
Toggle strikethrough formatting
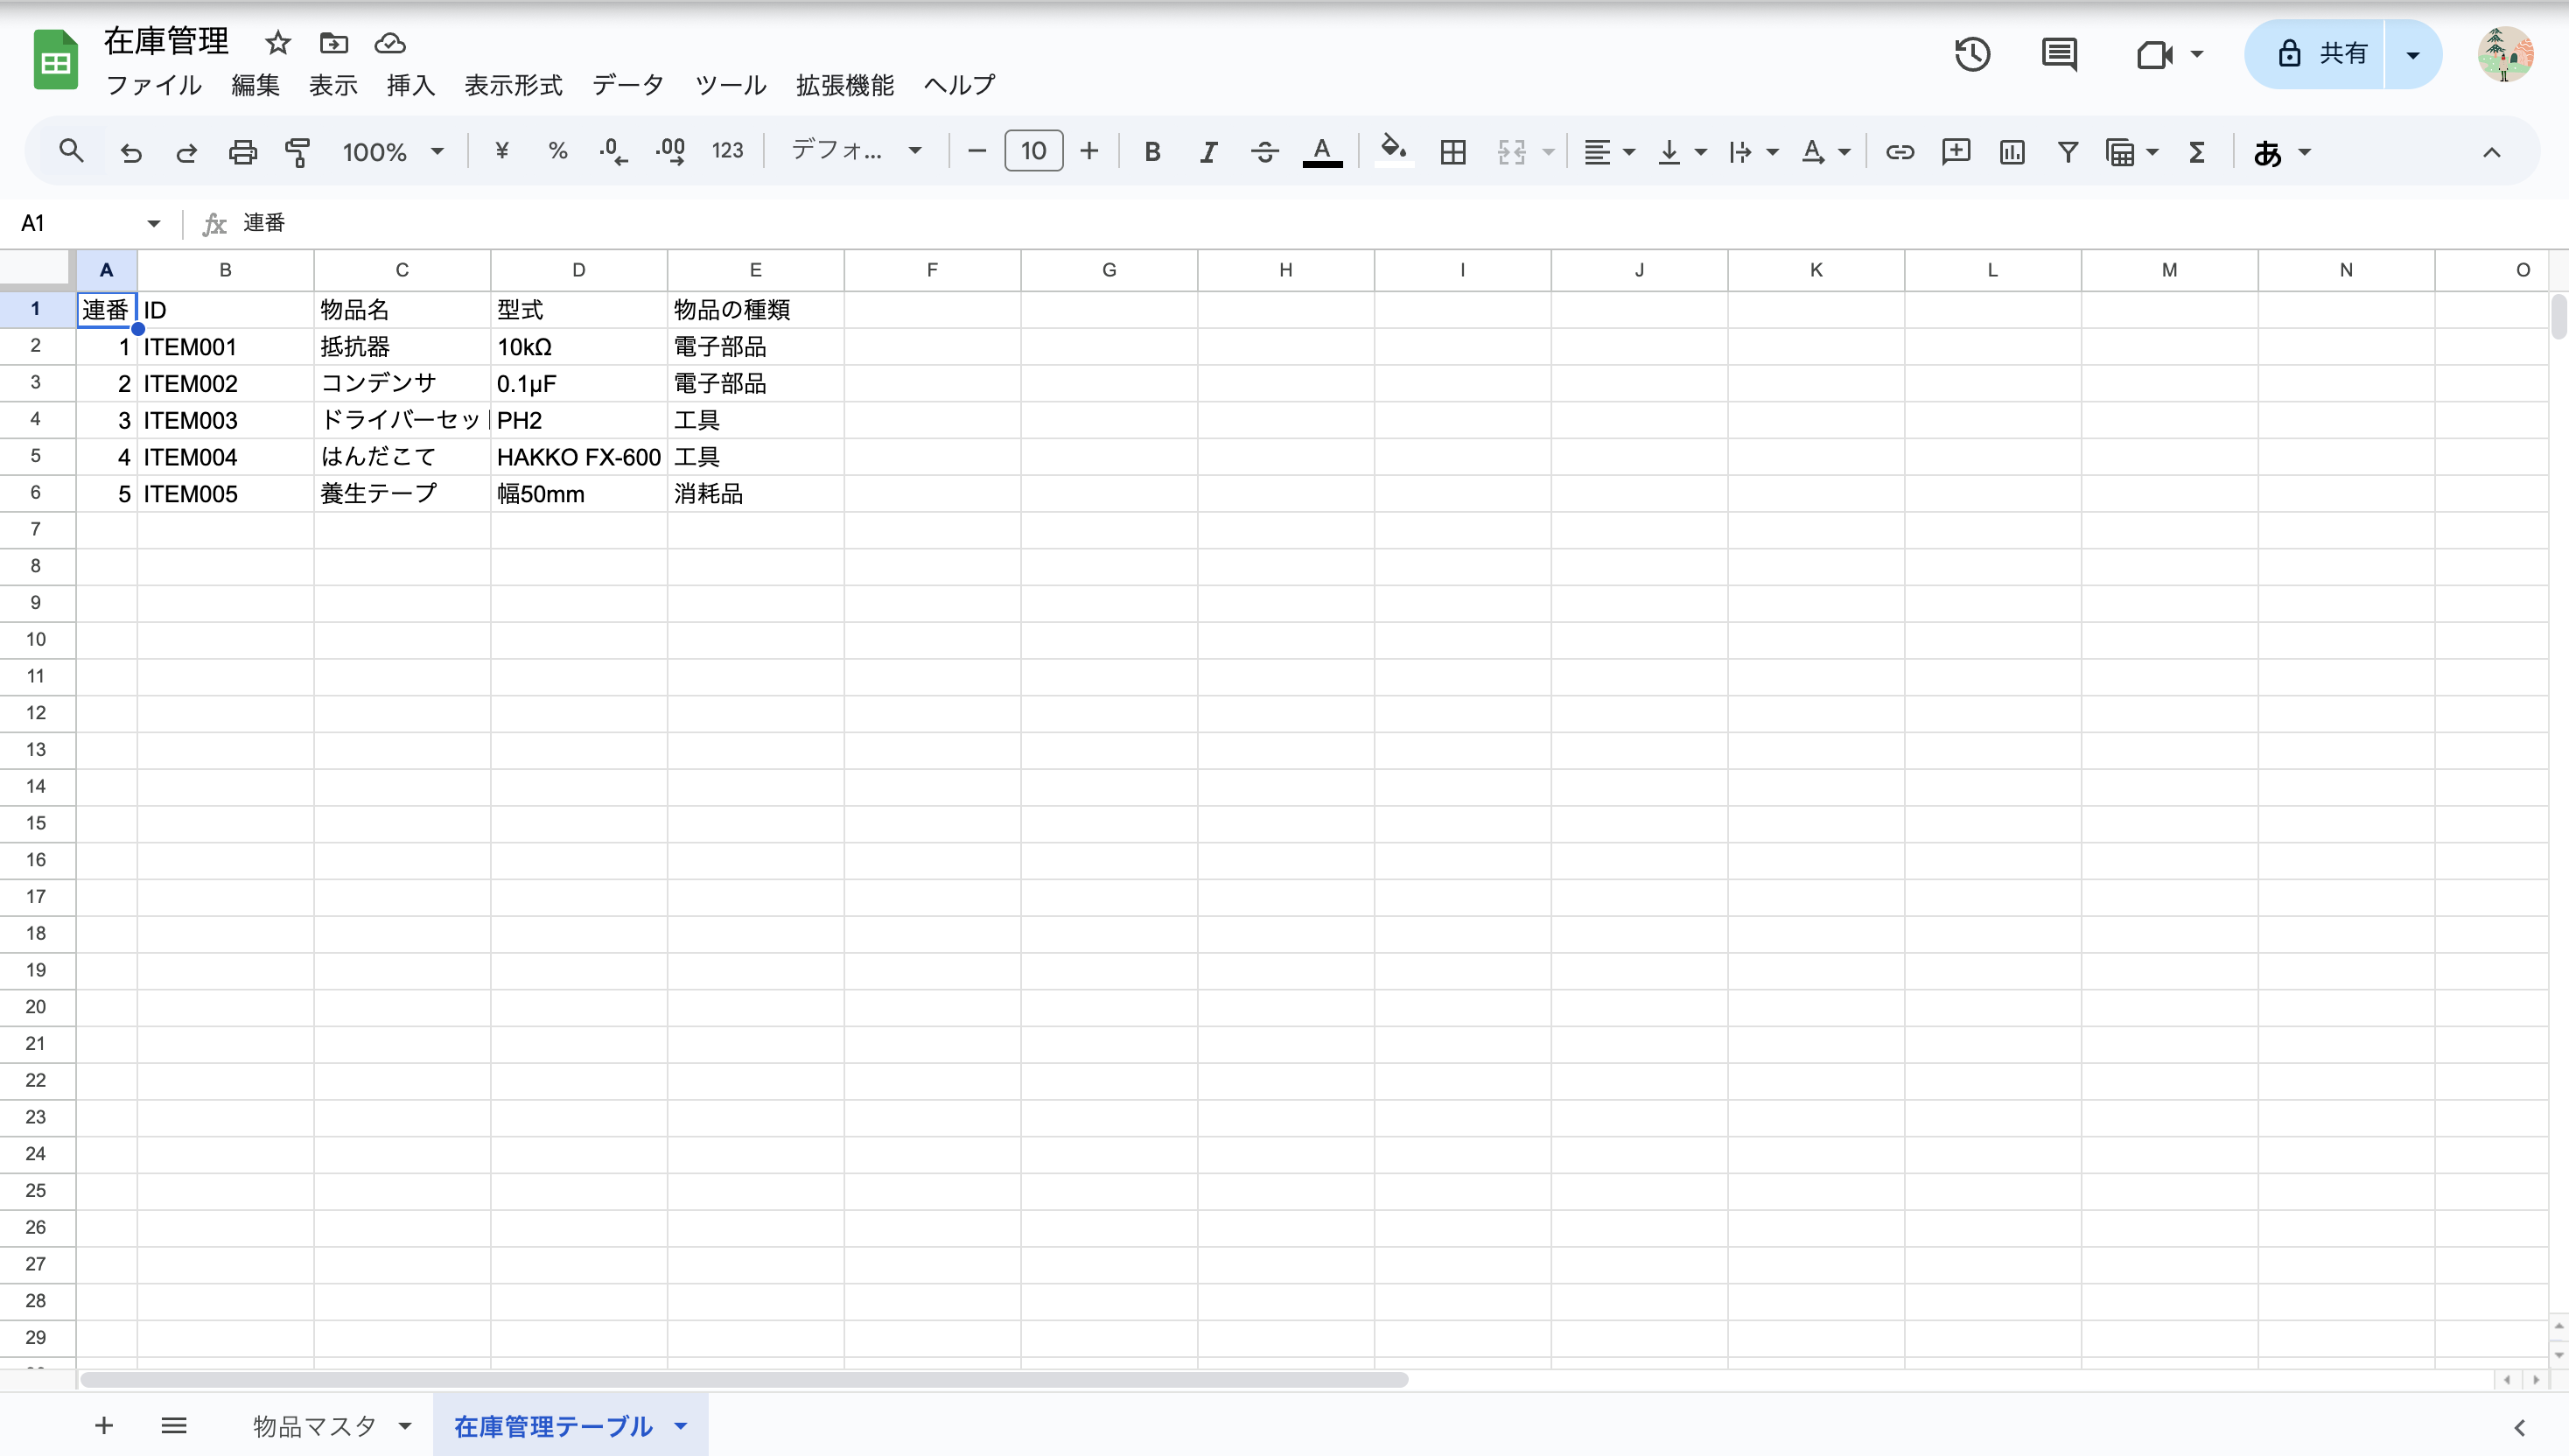[x=1264, y=152]
